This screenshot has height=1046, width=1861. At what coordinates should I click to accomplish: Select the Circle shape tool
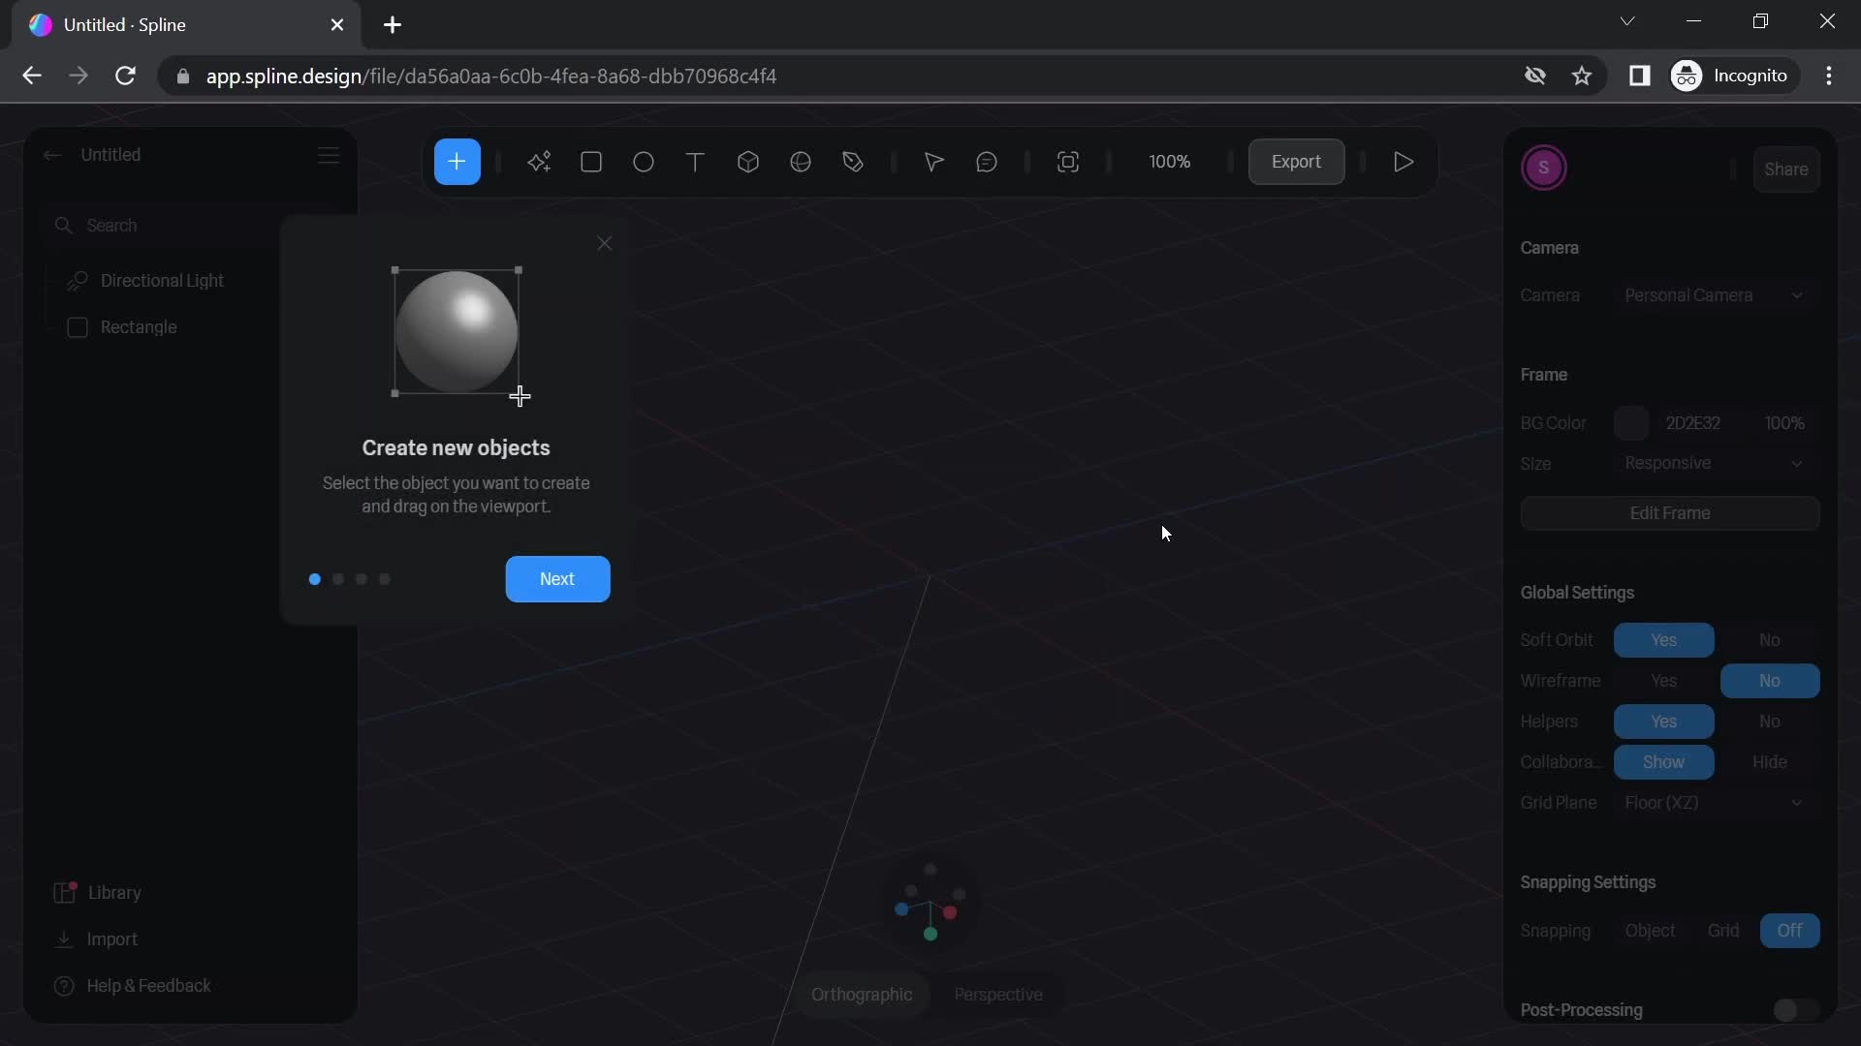tap(643, 161)
